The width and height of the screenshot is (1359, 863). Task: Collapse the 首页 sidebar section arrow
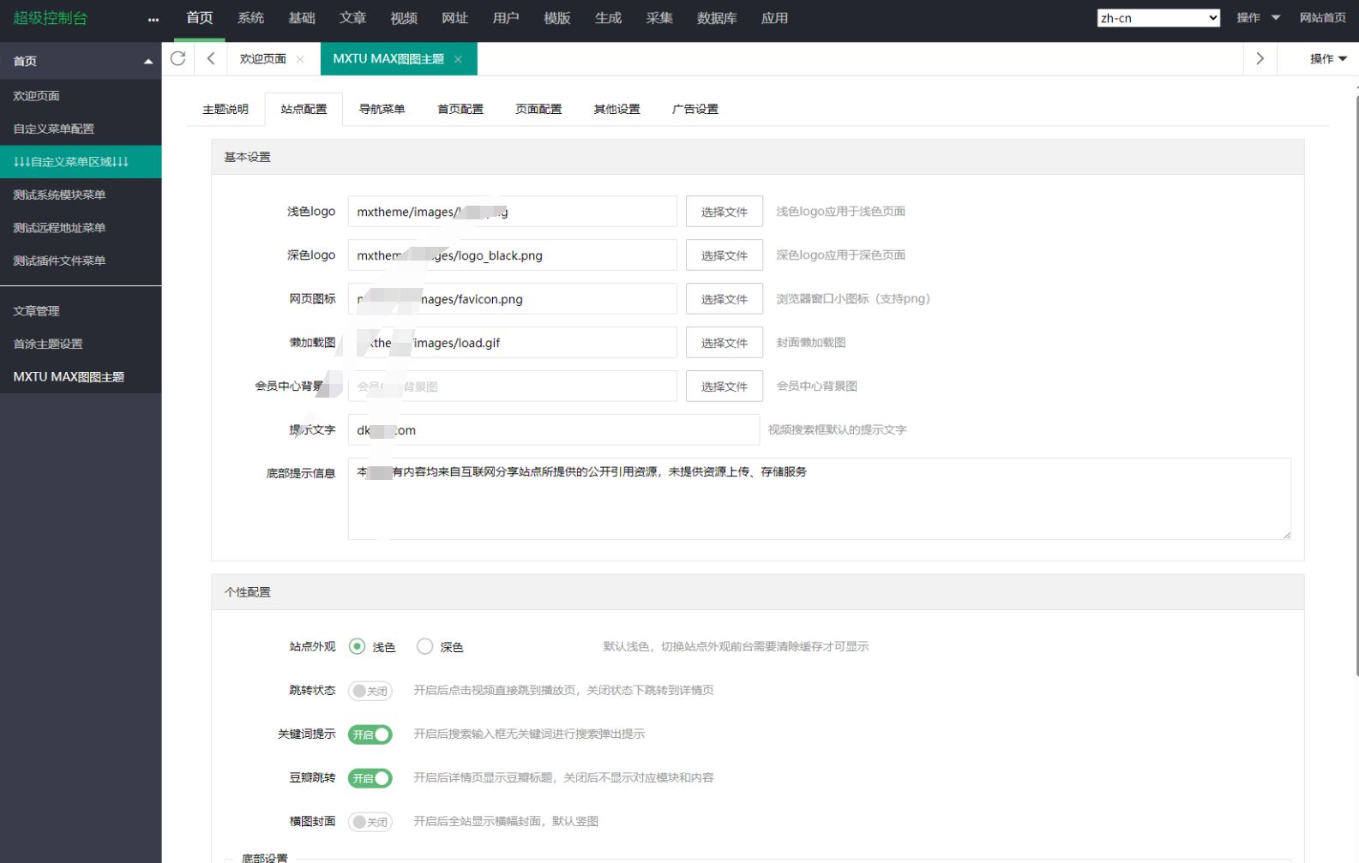point(148,61)
